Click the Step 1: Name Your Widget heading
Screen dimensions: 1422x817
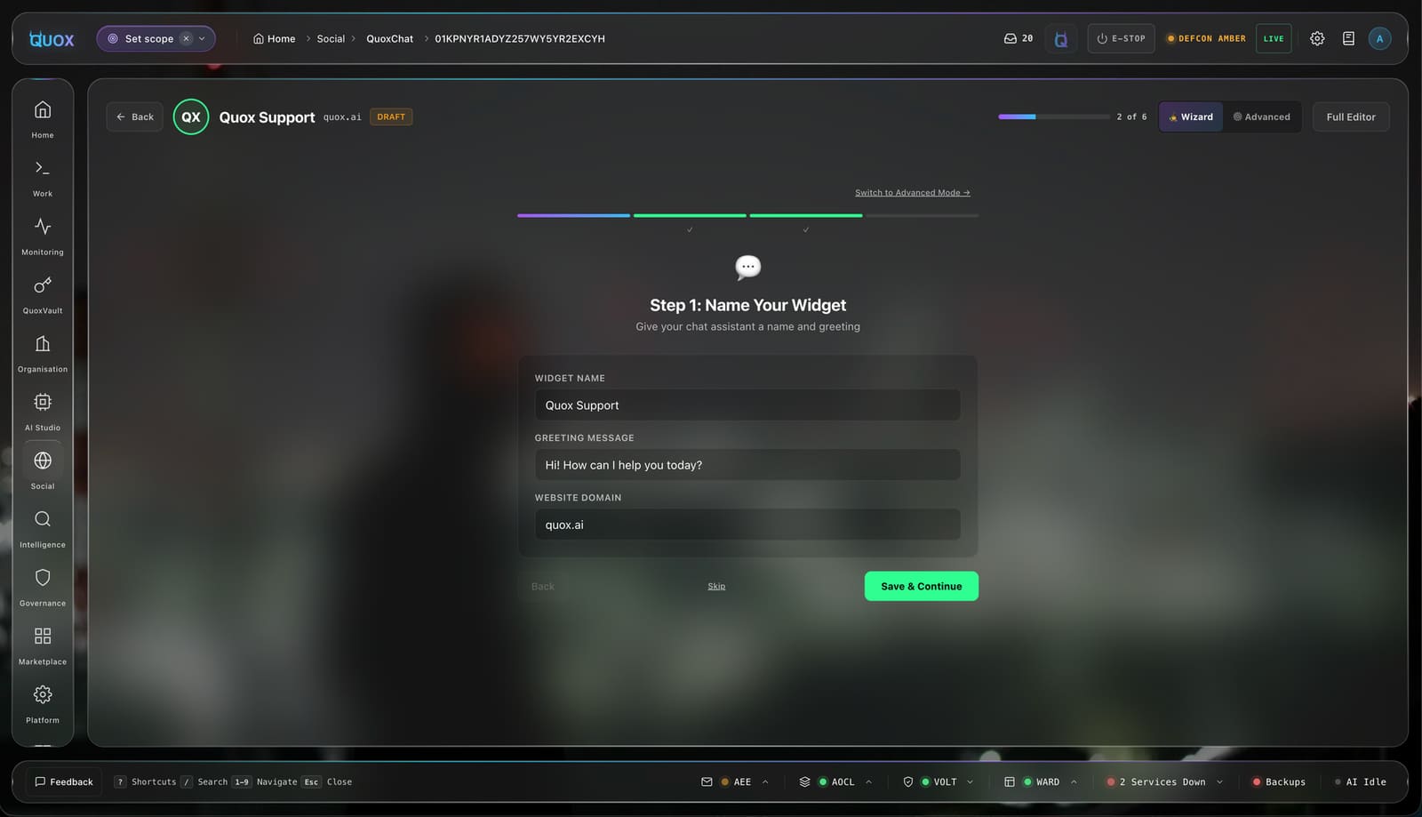(x=747, y=305)
